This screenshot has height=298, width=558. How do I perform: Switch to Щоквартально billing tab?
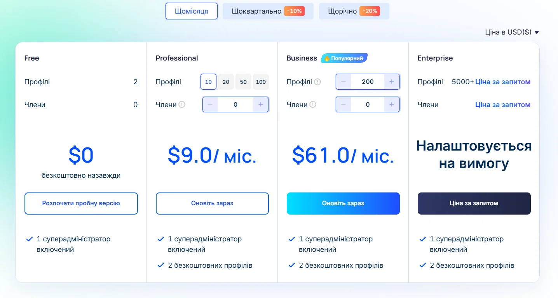268,11
